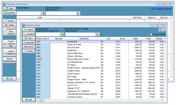Open the Go to Trade Me Web site link
Image resolution: width=176 pixels, height=105 pixels.
tap(161, 8)
